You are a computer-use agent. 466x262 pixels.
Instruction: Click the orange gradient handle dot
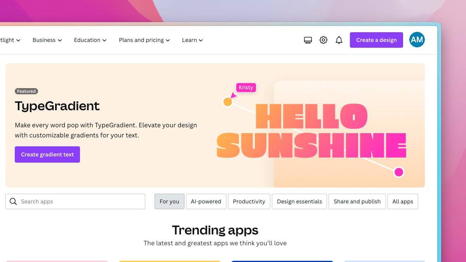click(228, 102)
